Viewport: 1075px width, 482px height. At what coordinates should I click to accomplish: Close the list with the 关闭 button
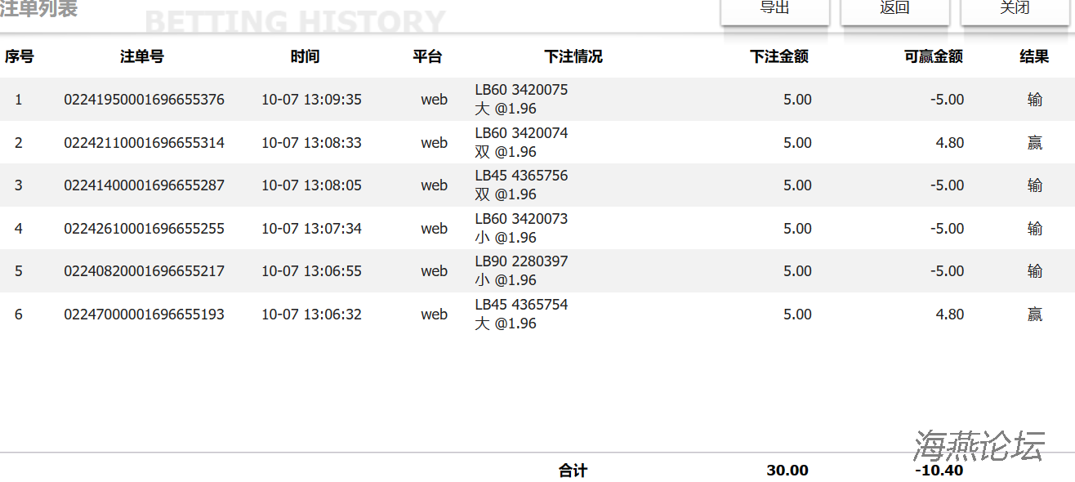click(1015, 9)
